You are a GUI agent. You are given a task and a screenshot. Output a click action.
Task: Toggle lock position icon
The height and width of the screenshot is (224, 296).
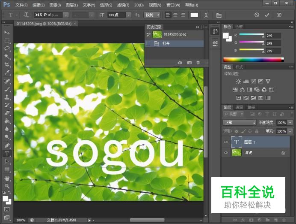click(x=250, y=131)
